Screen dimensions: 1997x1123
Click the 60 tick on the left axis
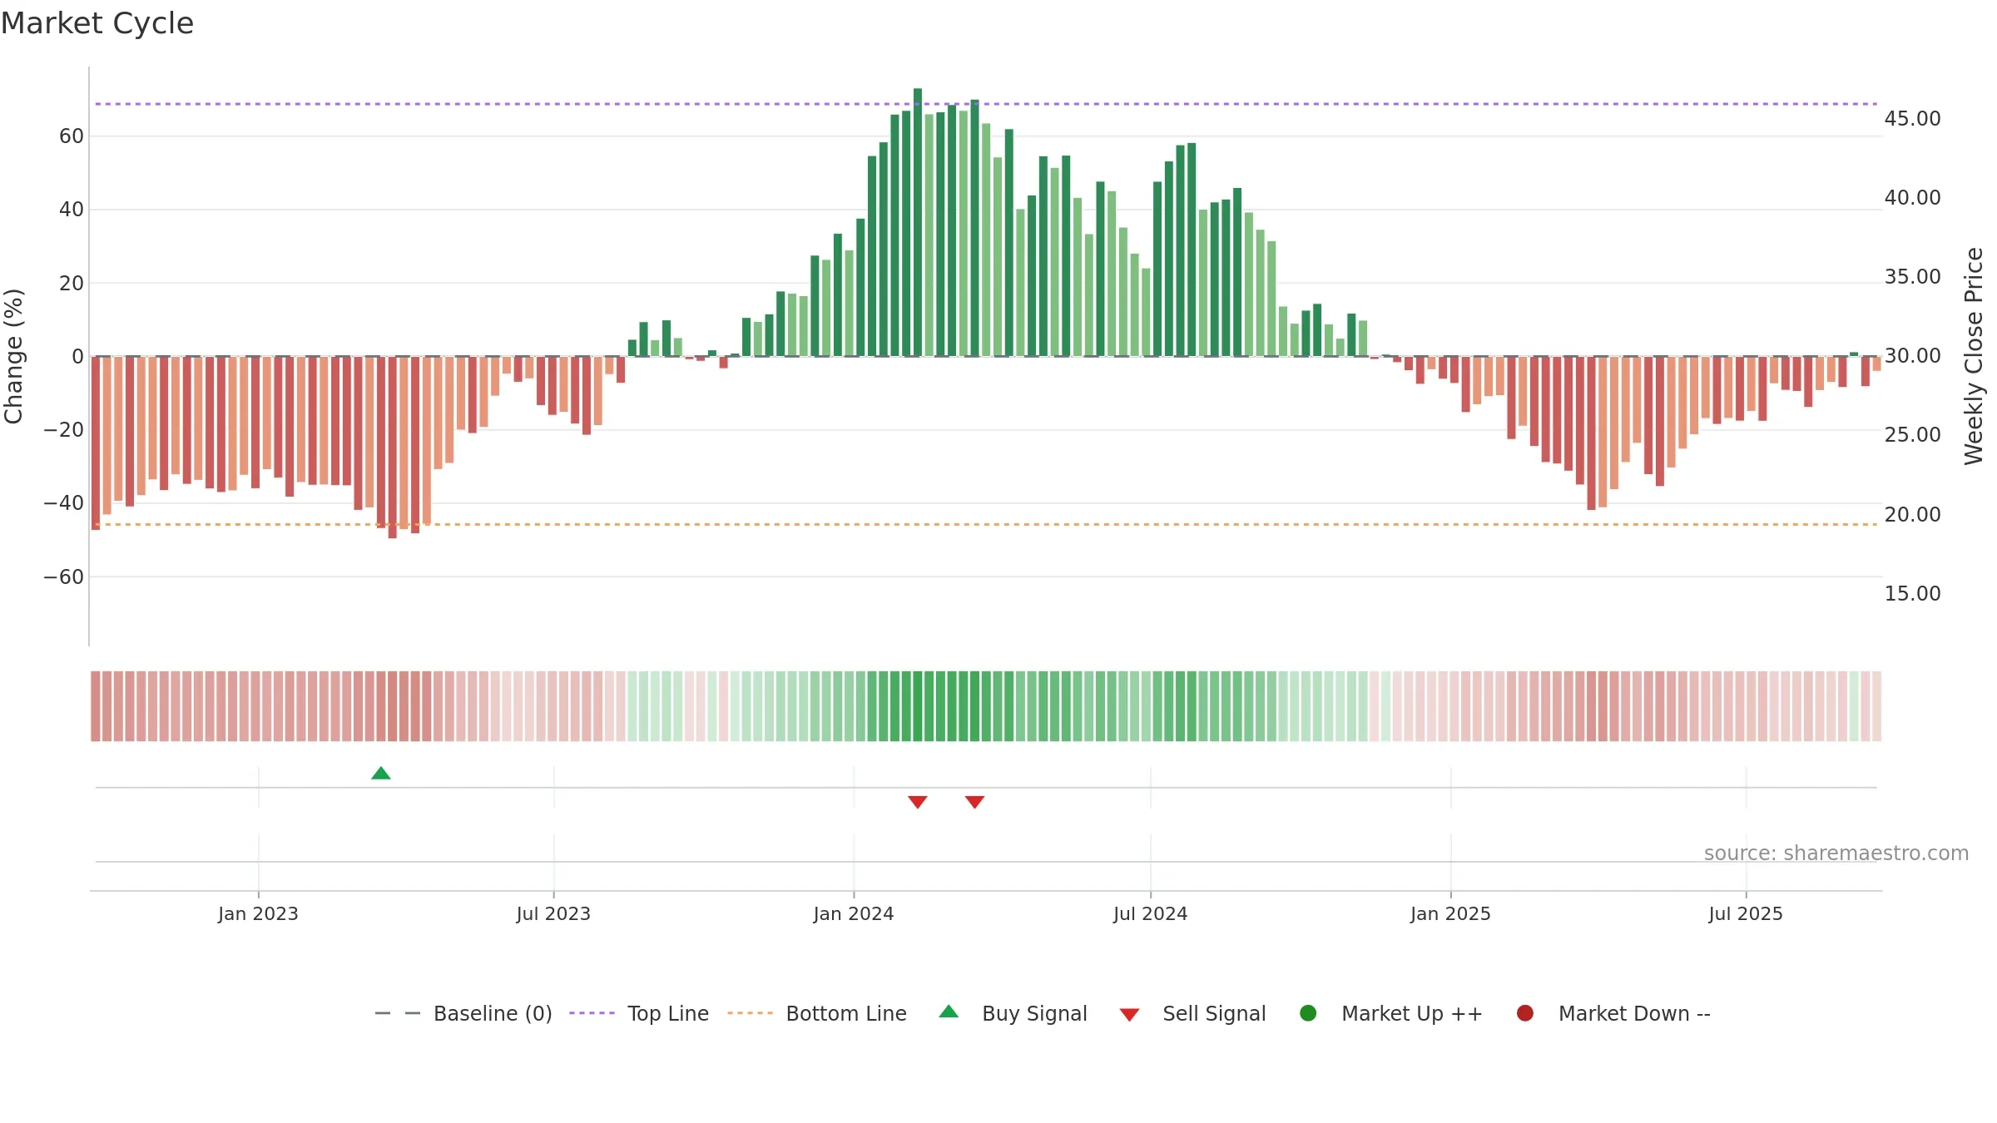tap(72, 136)
